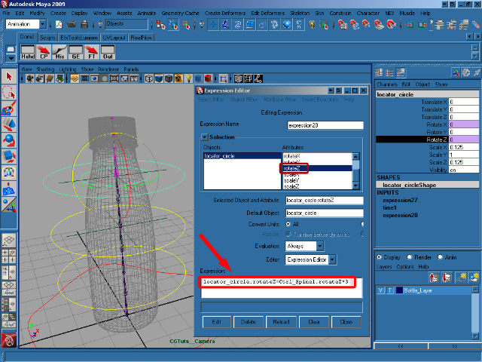Select the arrow Select tool in toolbox
The image size is (482, 362).
pyautogui.click(x=9, y=76)
